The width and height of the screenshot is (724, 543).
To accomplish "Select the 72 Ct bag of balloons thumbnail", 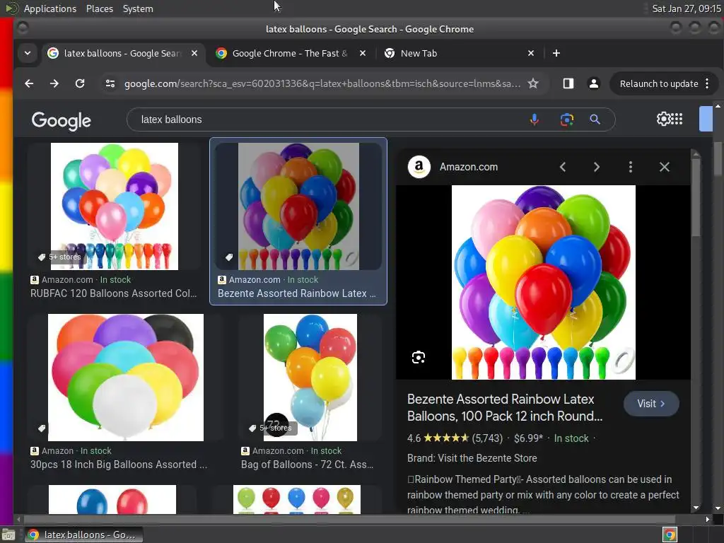I will (x=310, y=378).
